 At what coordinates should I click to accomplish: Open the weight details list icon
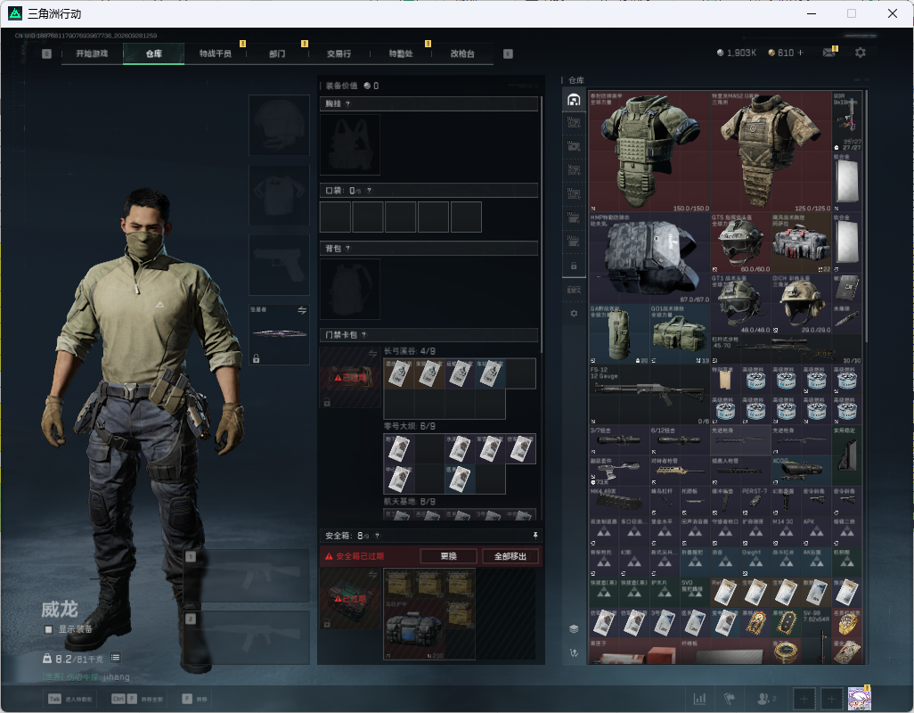[116, 658]
